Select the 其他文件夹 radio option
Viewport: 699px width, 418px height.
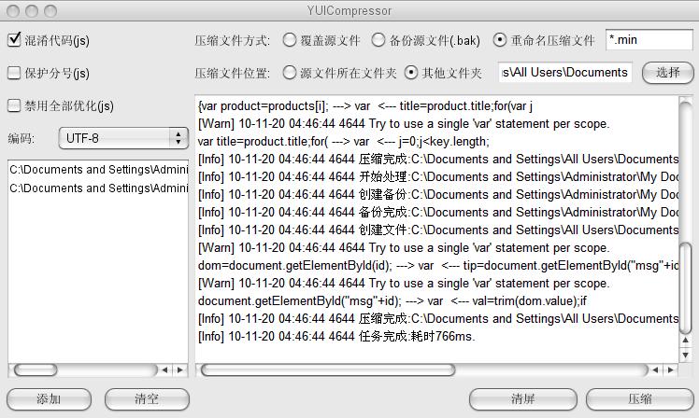point(411,73)
